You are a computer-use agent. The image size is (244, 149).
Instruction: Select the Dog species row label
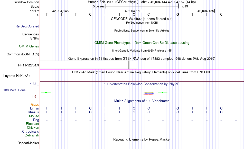tap(36, 120)
